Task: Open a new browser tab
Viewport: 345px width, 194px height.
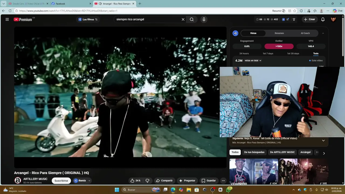Action: 140,4
